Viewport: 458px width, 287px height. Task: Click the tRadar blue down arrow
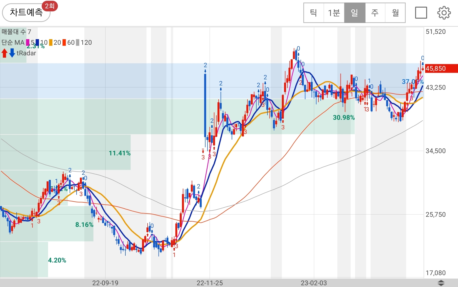[x=12, y=53]
